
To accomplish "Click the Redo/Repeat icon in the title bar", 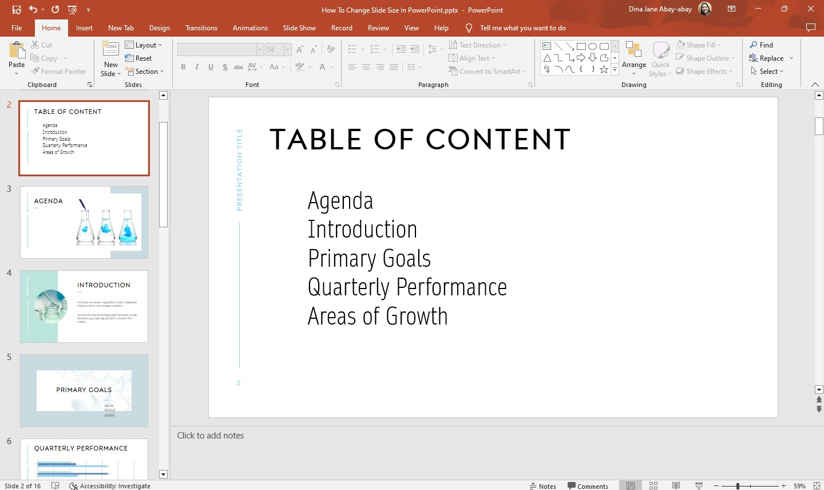I will pyautogui.click(x=55, y=9).
